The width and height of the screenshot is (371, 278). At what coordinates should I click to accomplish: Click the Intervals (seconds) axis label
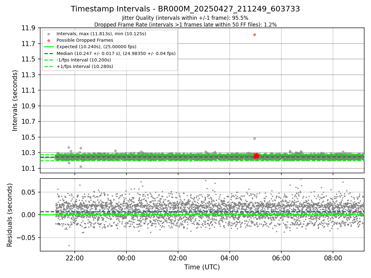15,100
